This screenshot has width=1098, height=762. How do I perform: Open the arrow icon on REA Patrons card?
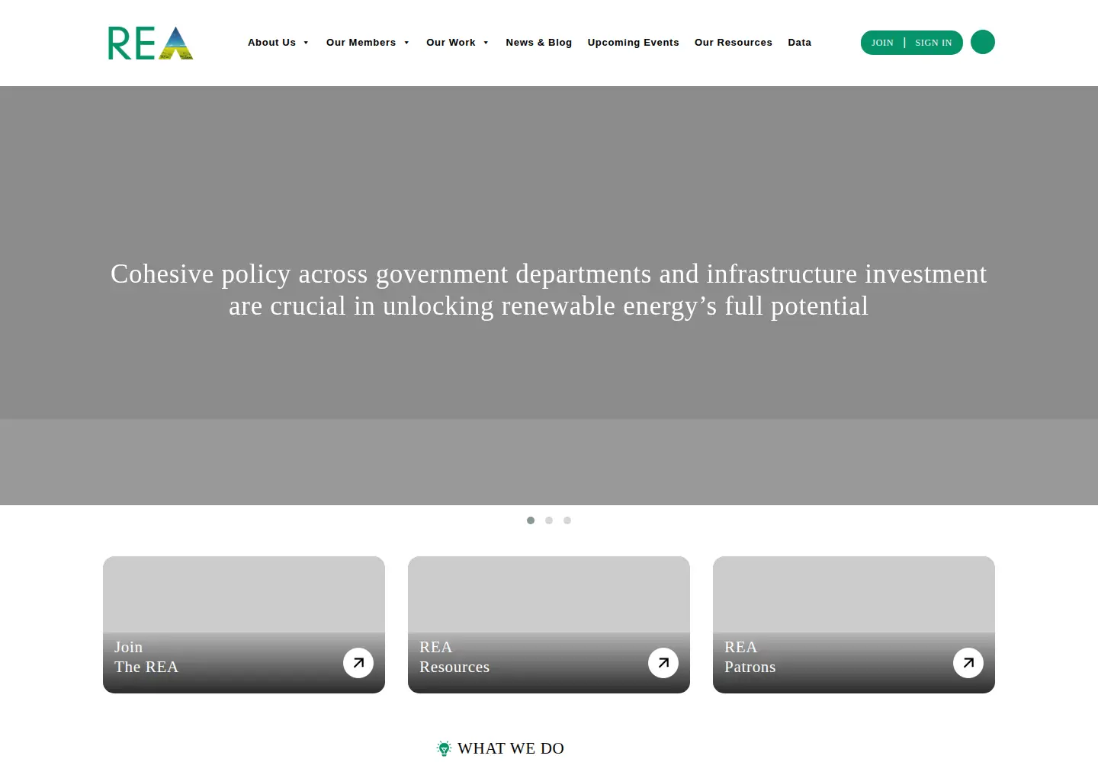pyautogui.click(x=968, y=663)
